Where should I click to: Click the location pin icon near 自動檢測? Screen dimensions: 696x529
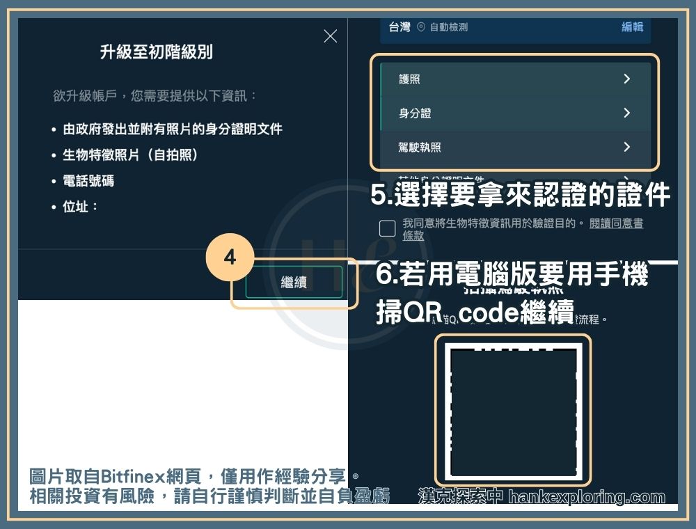pos(421,27)
